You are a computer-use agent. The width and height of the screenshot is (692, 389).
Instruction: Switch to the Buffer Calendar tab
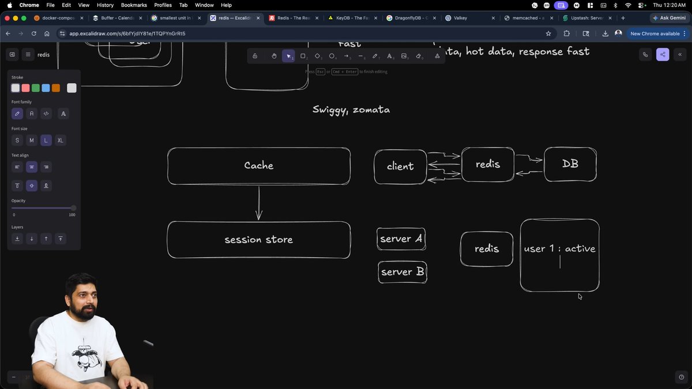[118, 18]
